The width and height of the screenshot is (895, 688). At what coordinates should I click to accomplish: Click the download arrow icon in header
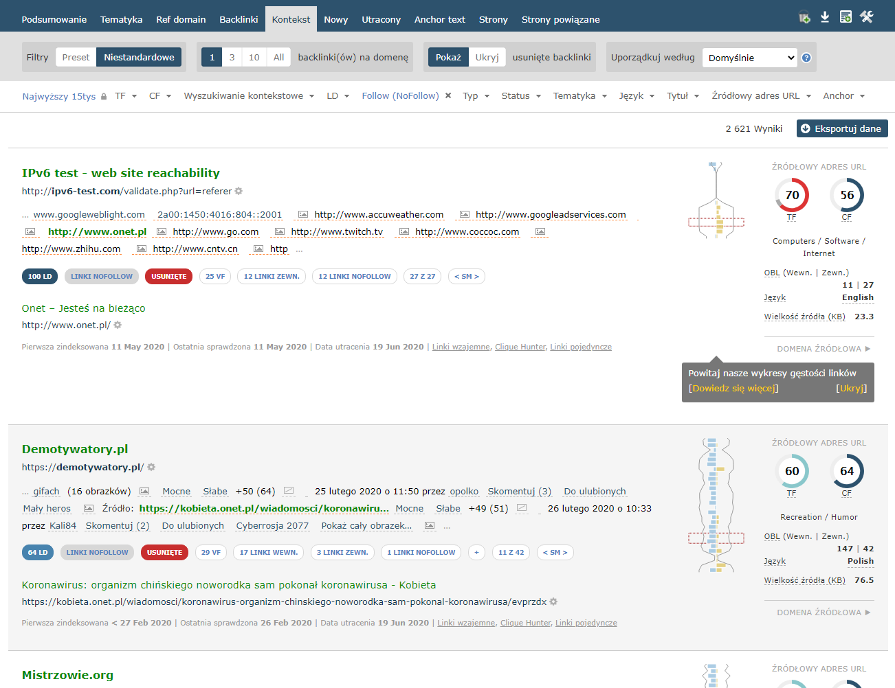[825, 17]
